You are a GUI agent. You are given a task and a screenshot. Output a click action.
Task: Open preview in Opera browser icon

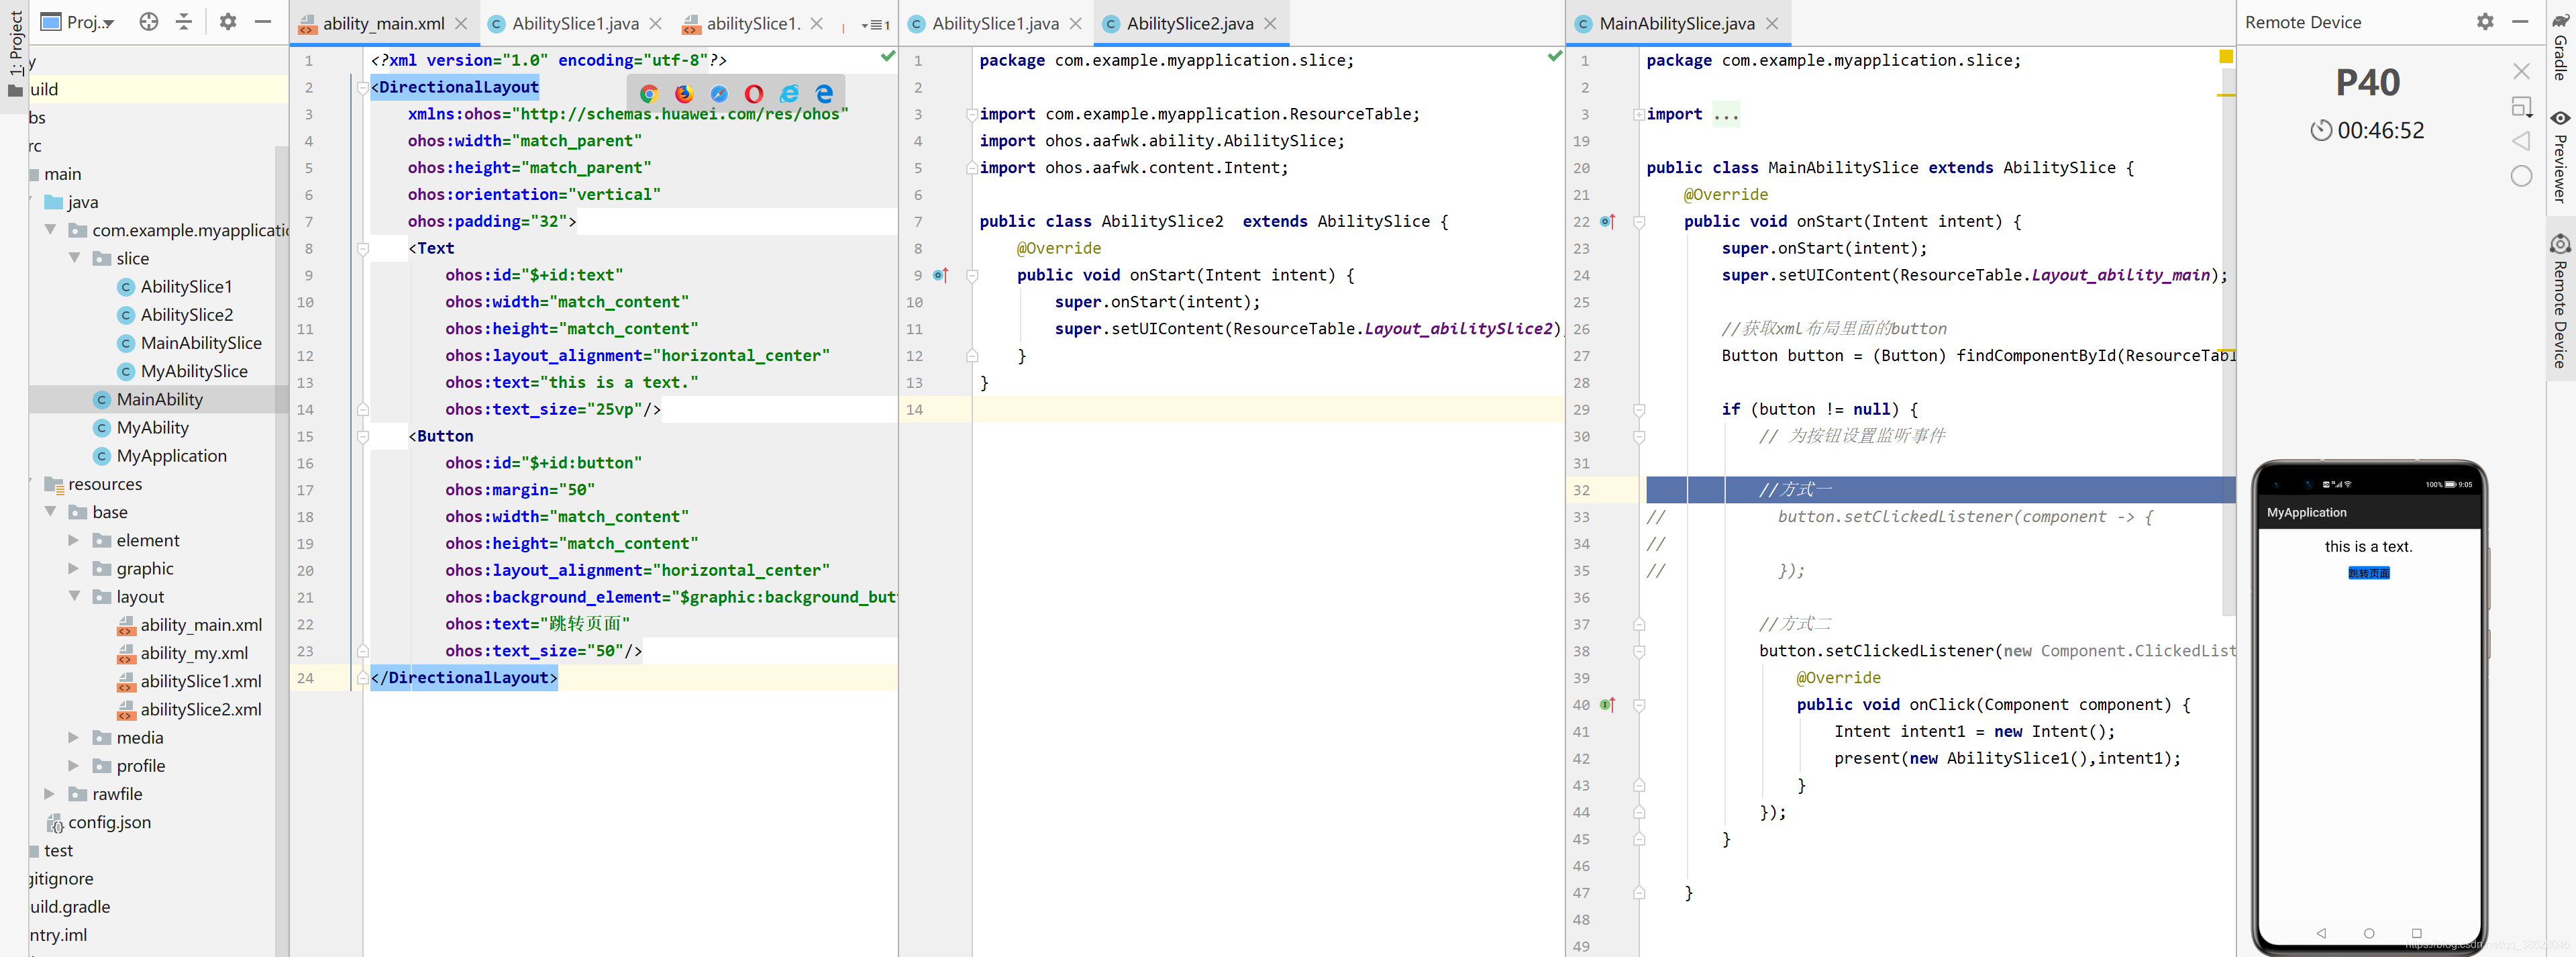[x=754, y=93]
